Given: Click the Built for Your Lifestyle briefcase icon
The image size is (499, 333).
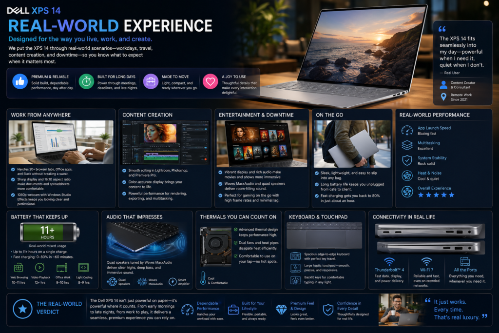Looking at the screenshot, I should pyautogui.click(x=233, y=310).
